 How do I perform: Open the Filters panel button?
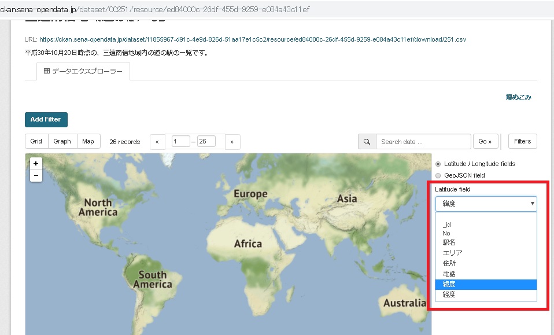pyautogui.click(x=522, y=142)
